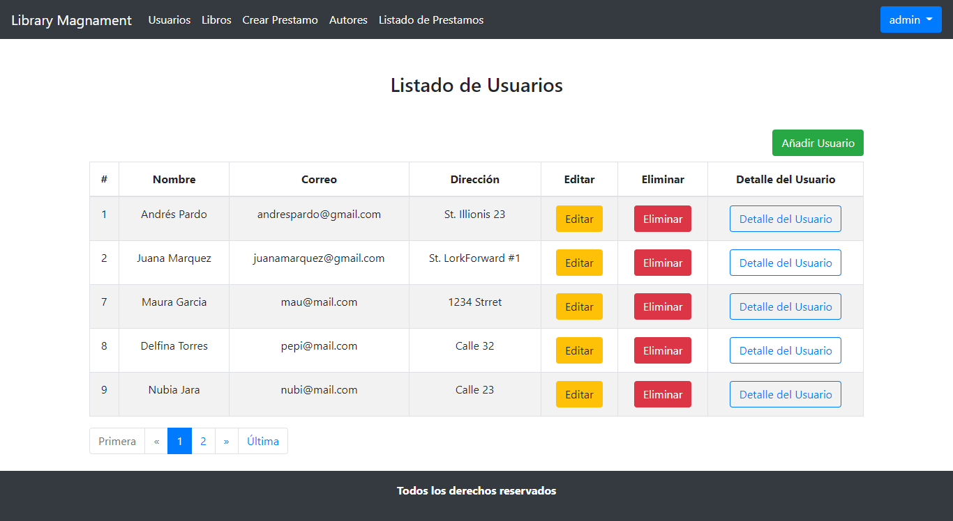The height and width of the screenshot is (521, 953).
Task: Click the name Andrés Pardo
Action: coord(174,215)
